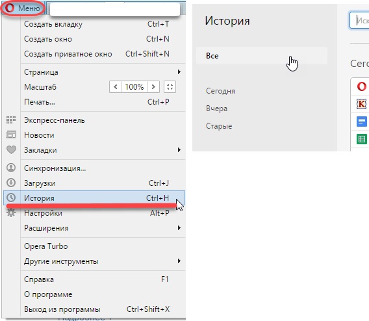
Task: Expand the Закладки submenu arrow
Action: tap(179, 149)
